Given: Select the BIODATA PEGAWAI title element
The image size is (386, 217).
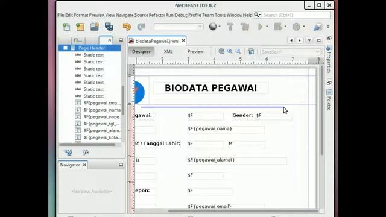Looking at the screenshot, I should (210, 88).
